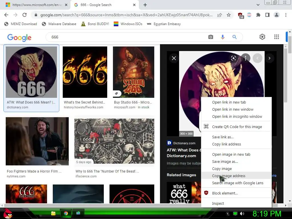Share this page via the share icon
The image size is (292, 219).
coord(220,15)
